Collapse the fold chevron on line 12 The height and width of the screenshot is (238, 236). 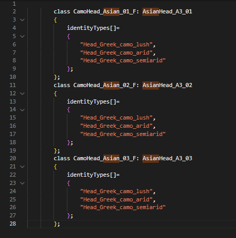pyautogui.click(x=22, y=94)
